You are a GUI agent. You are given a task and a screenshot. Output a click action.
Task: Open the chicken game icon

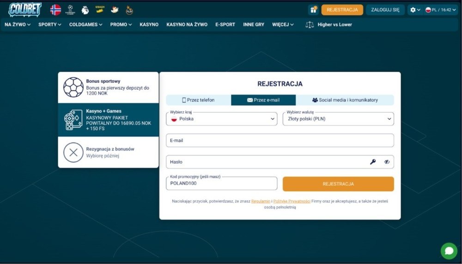(x=115, y=10)
